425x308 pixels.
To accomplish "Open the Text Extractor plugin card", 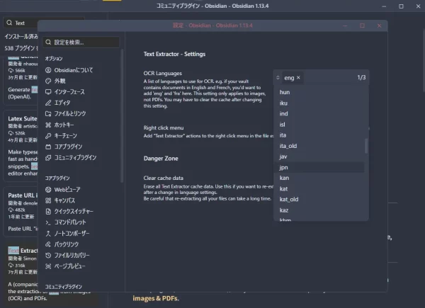I will pyautogui.click(x=21, y=273).
